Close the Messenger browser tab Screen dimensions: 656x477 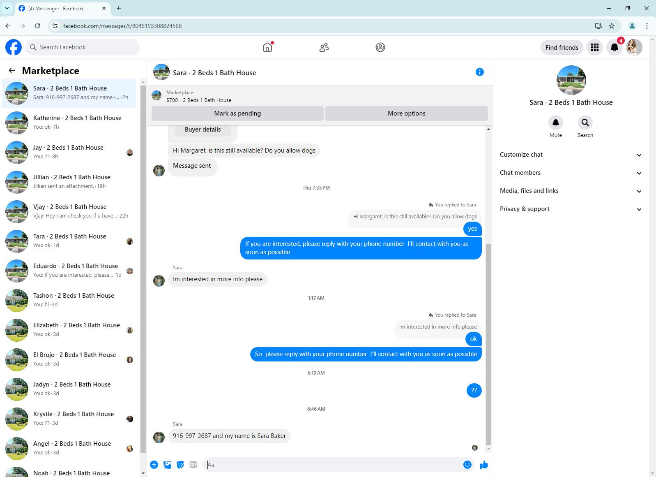pyautogui.click(x=104, y=8)
